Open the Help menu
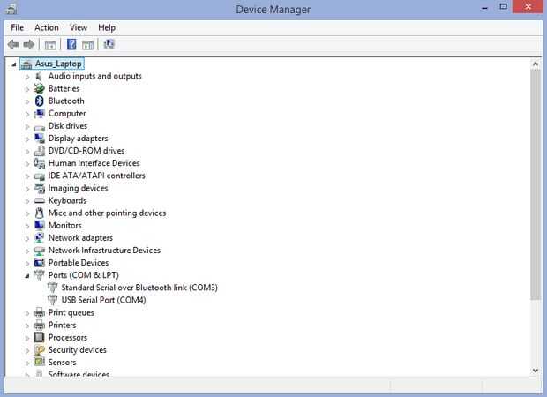The height and width of the screenshot is (397, 547). [107, 27]
